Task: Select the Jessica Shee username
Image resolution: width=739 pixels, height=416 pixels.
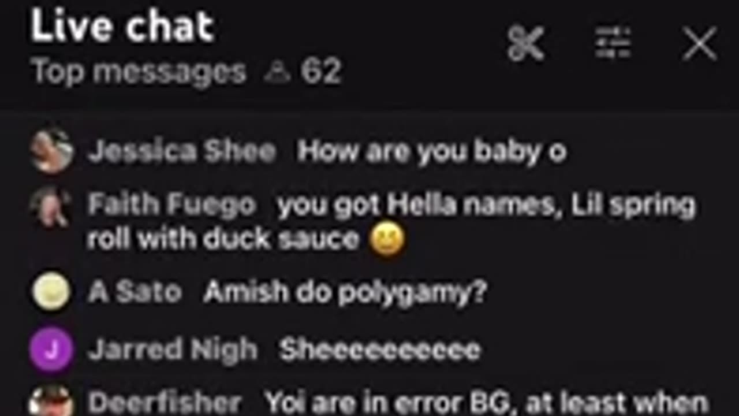Action: tap(181, 151)
